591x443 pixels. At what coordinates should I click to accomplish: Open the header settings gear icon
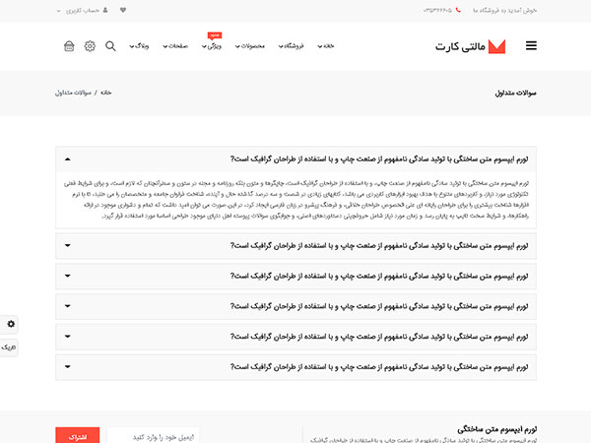pos(90,46)
